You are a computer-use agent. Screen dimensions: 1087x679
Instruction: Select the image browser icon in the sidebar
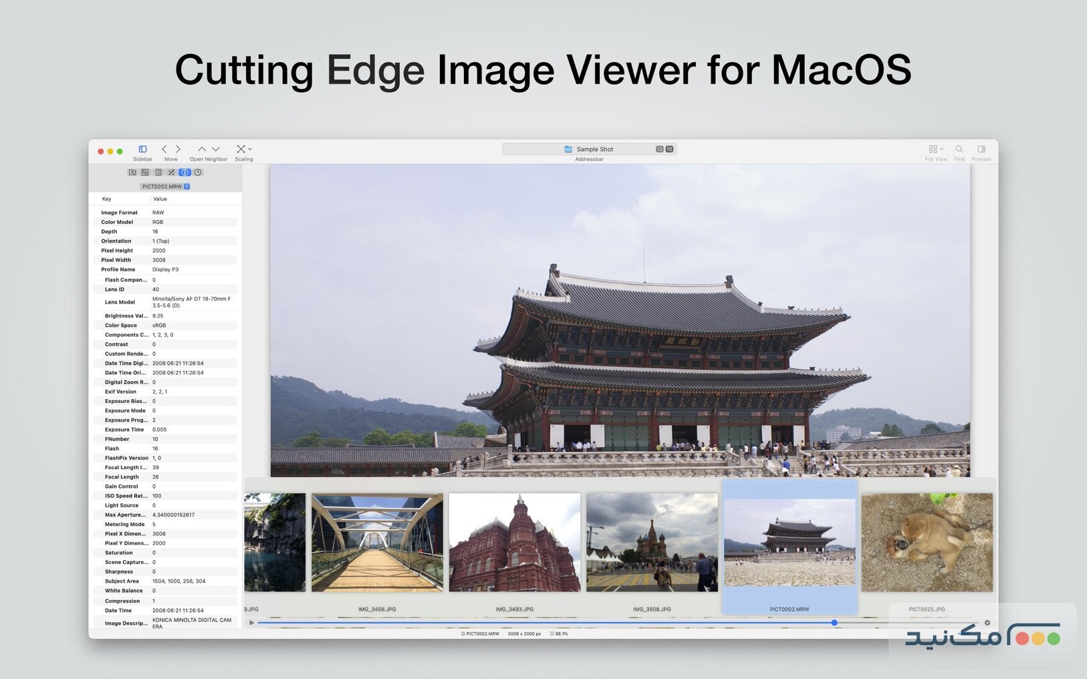(133, 172)
